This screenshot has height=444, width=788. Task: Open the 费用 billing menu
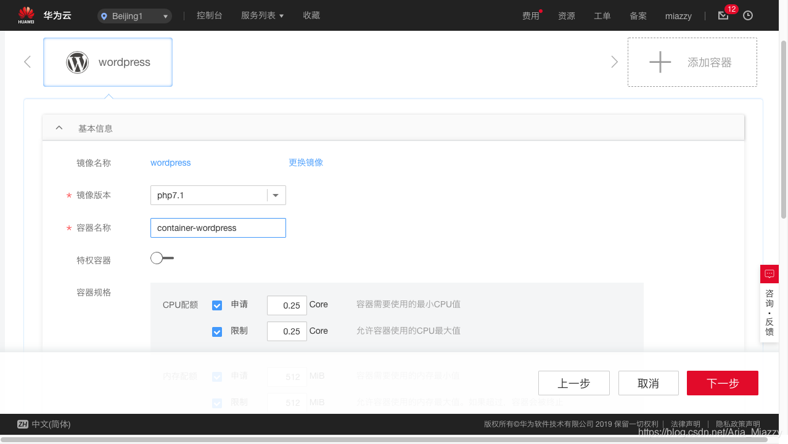(531, 16)
